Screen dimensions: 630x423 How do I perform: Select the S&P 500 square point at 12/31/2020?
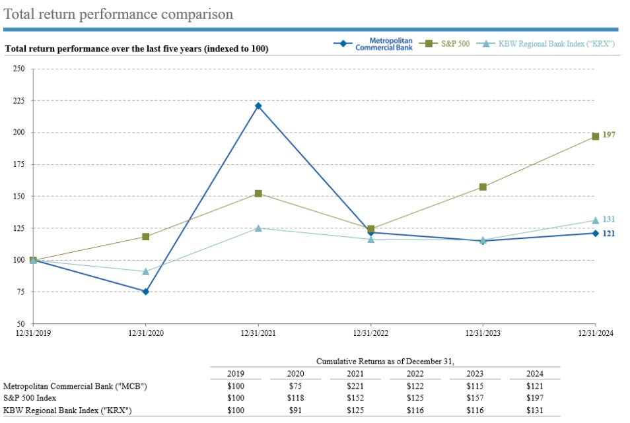pos(146,237)
